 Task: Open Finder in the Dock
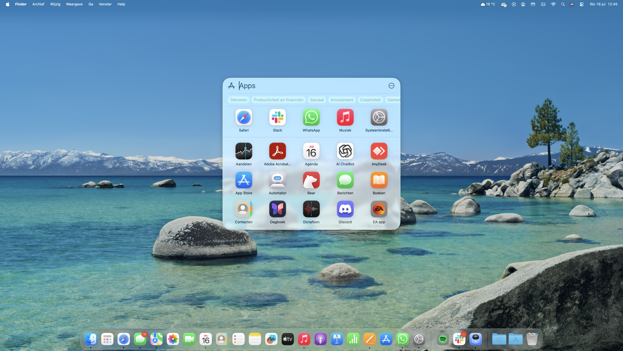[x=91, y=339]
